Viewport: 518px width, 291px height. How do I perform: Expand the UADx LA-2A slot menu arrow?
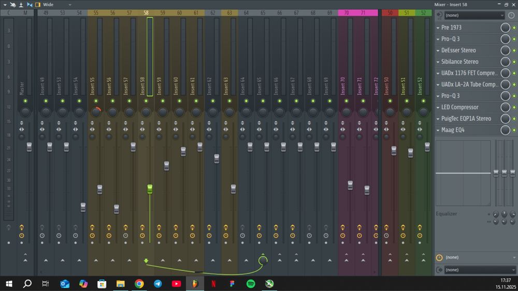438,84
